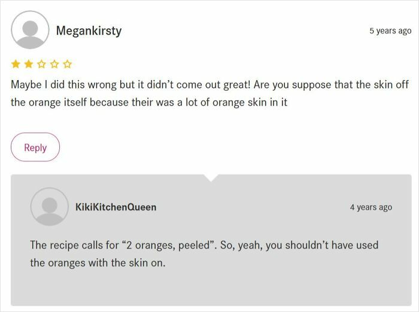Click the review line starting "the orange itself"
This screenshot has width=419, height=312.
149,102
